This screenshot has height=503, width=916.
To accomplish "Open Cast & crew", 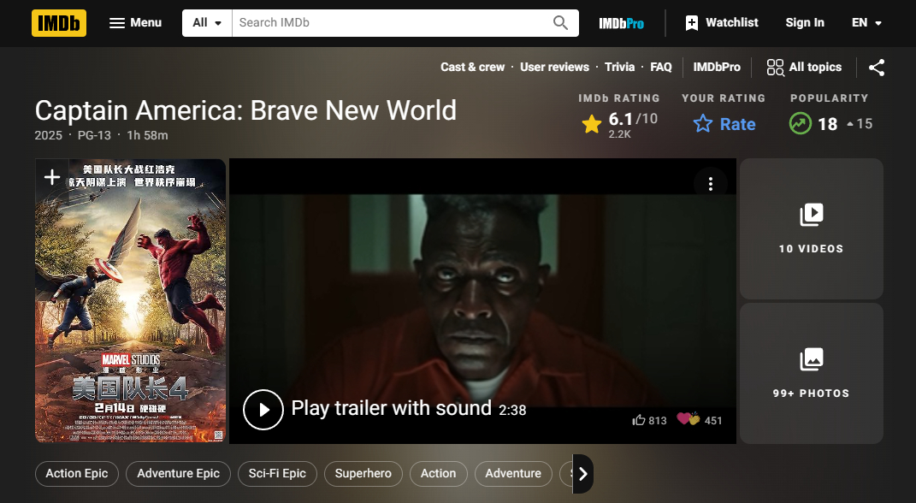I will (473, 68).
